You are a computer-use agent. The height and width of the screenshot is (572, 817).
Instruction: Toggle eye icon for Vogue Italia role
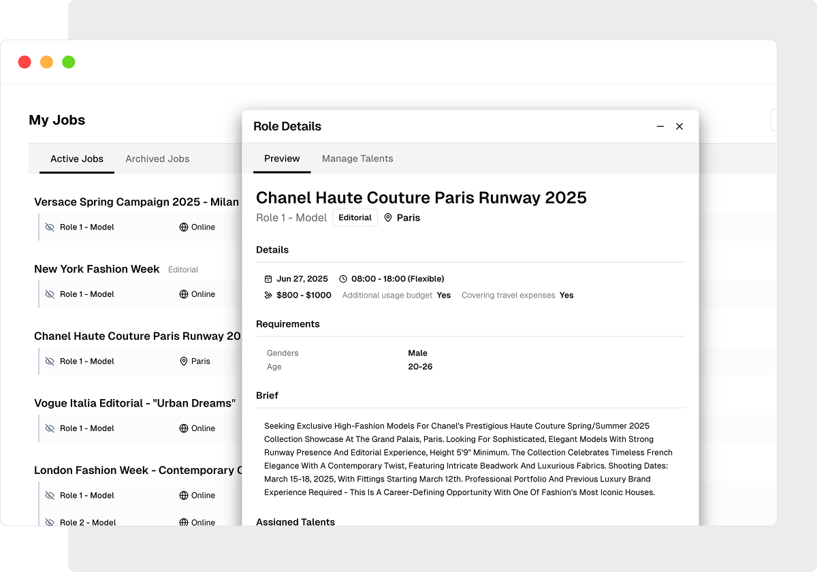click(50, 428)
